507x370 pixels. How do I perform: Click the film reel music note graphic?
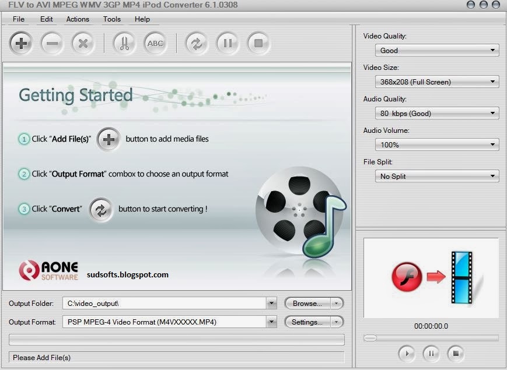(300, 212)
